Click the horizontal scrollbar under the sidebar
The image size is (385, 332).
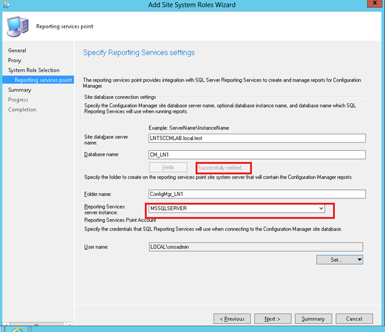[38, 325]
